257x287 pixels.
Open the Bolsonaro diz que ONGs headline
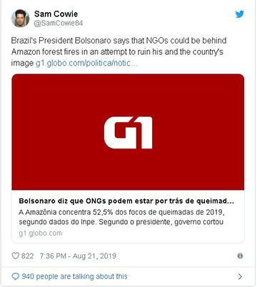point(126,201)
